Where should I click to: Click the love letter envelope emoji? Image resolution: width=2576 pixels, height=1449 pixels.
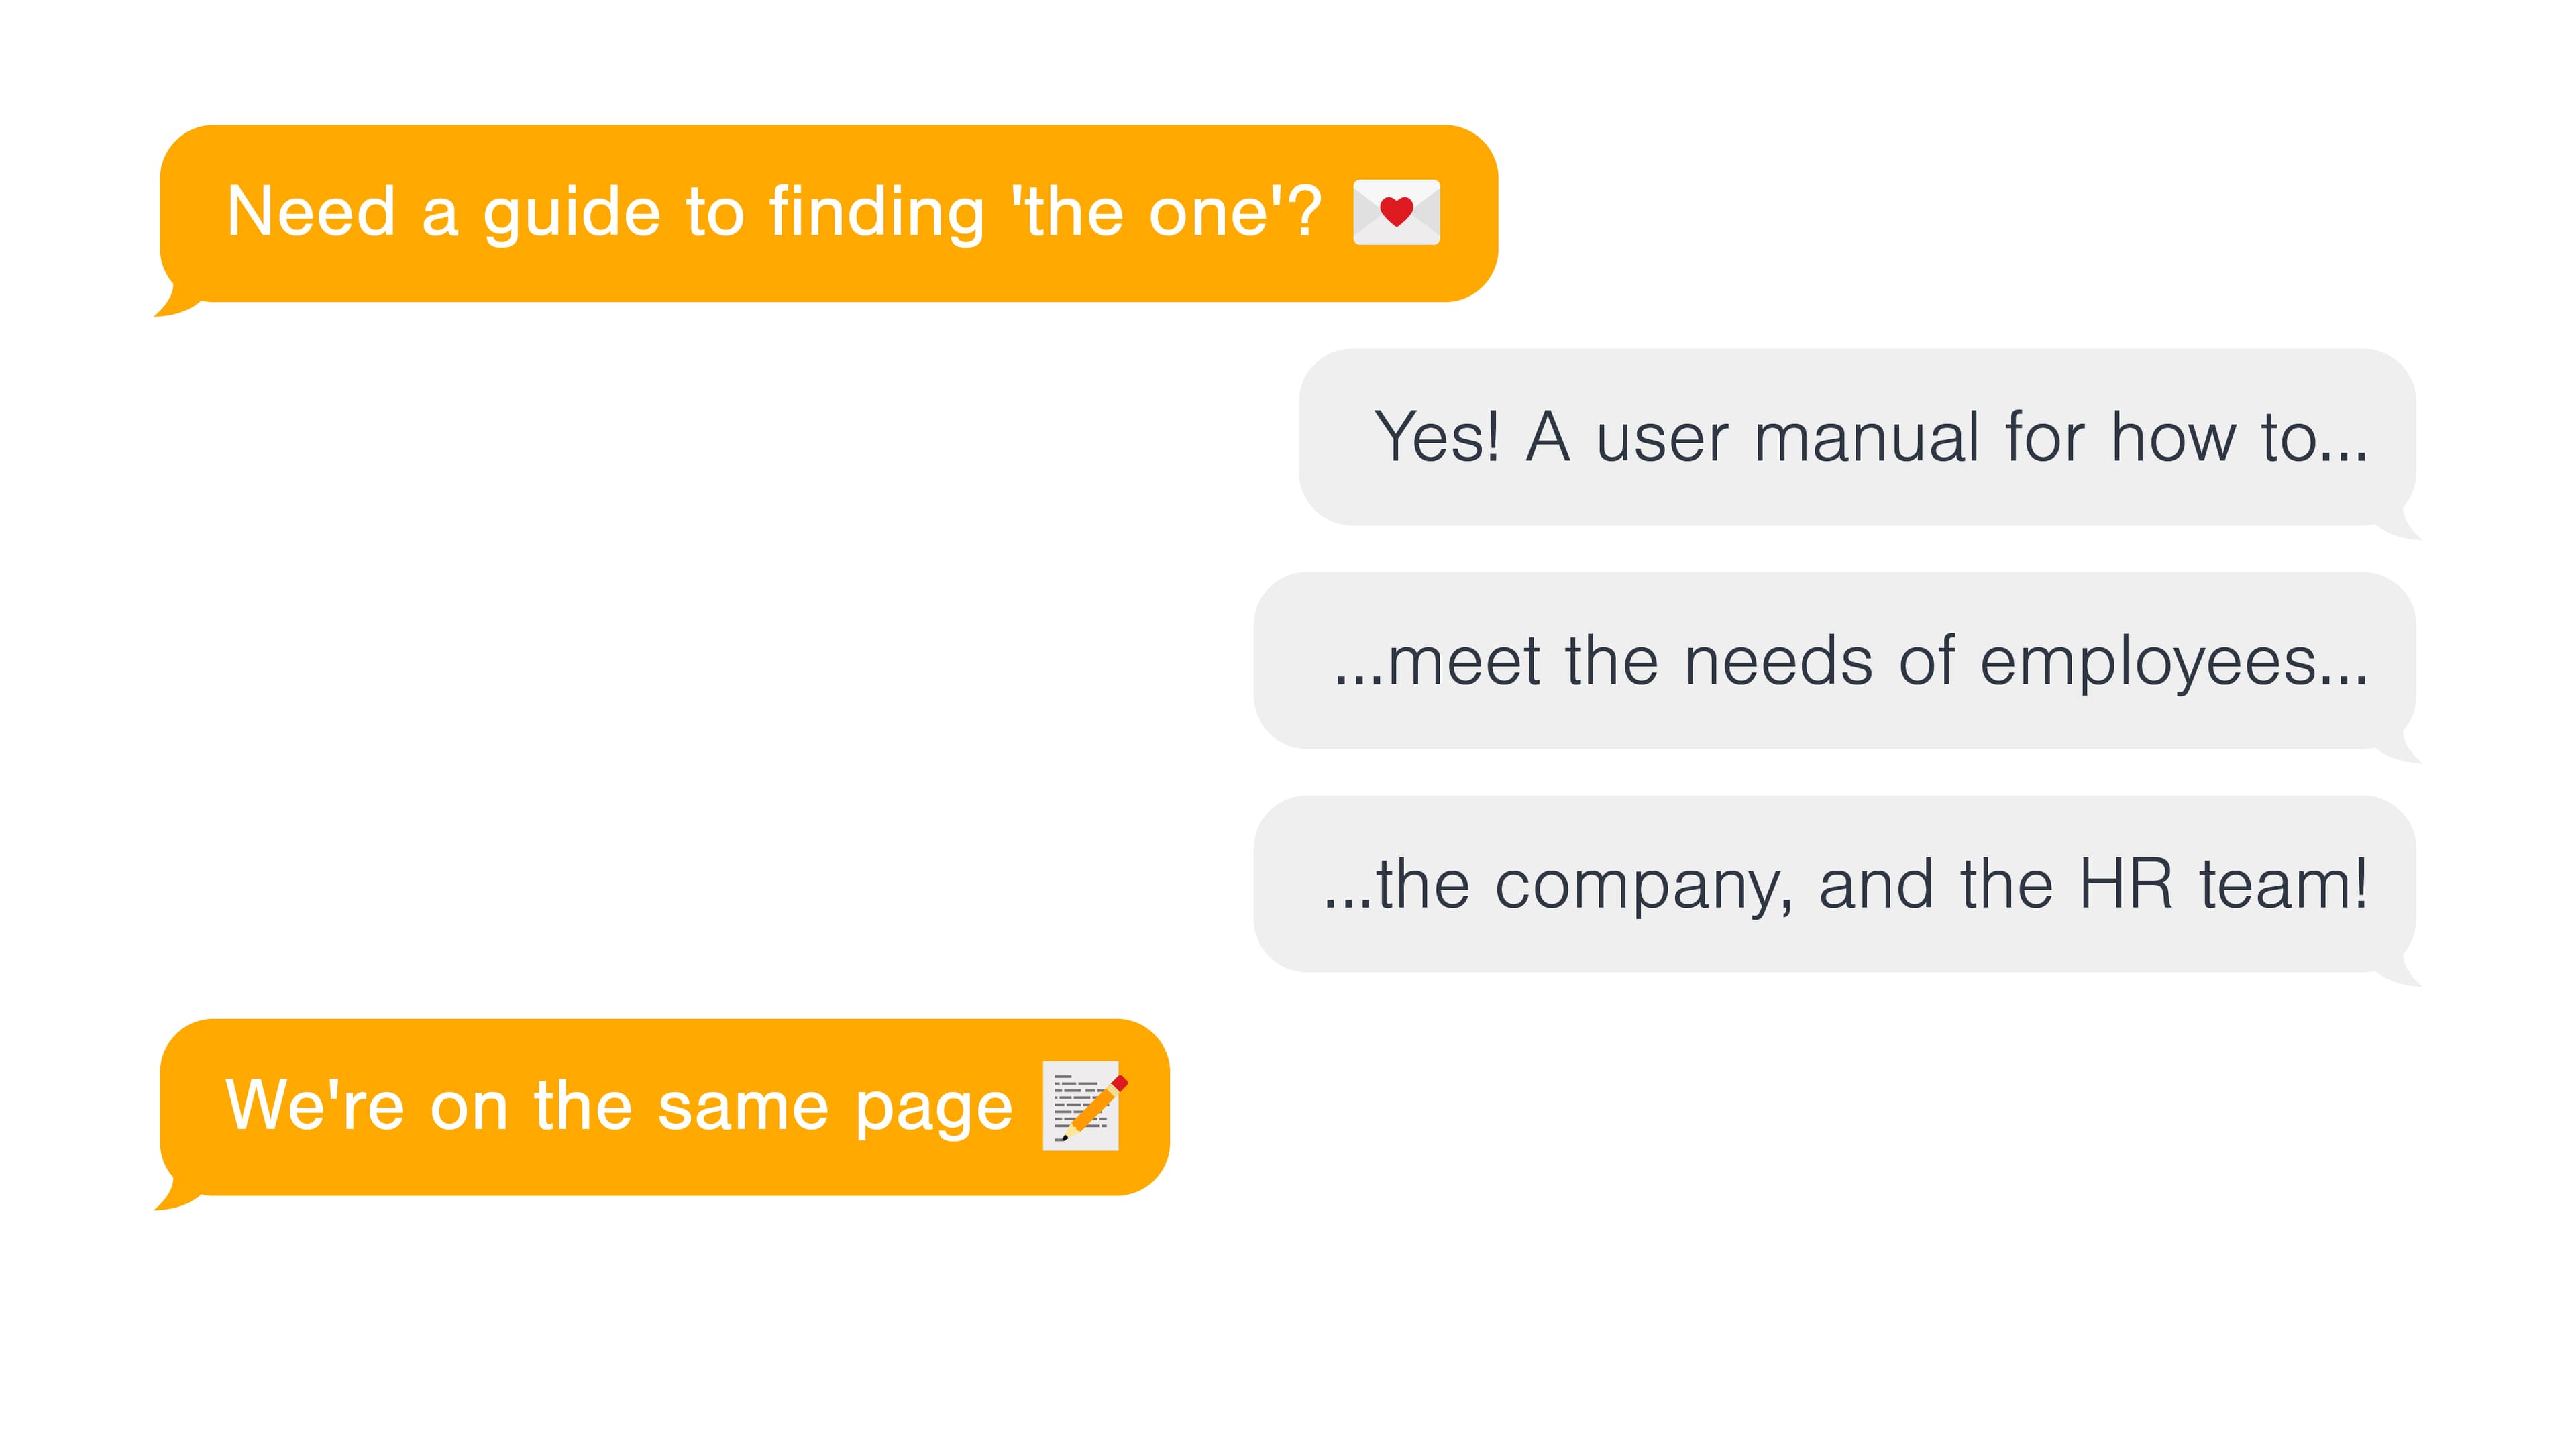1396,212
